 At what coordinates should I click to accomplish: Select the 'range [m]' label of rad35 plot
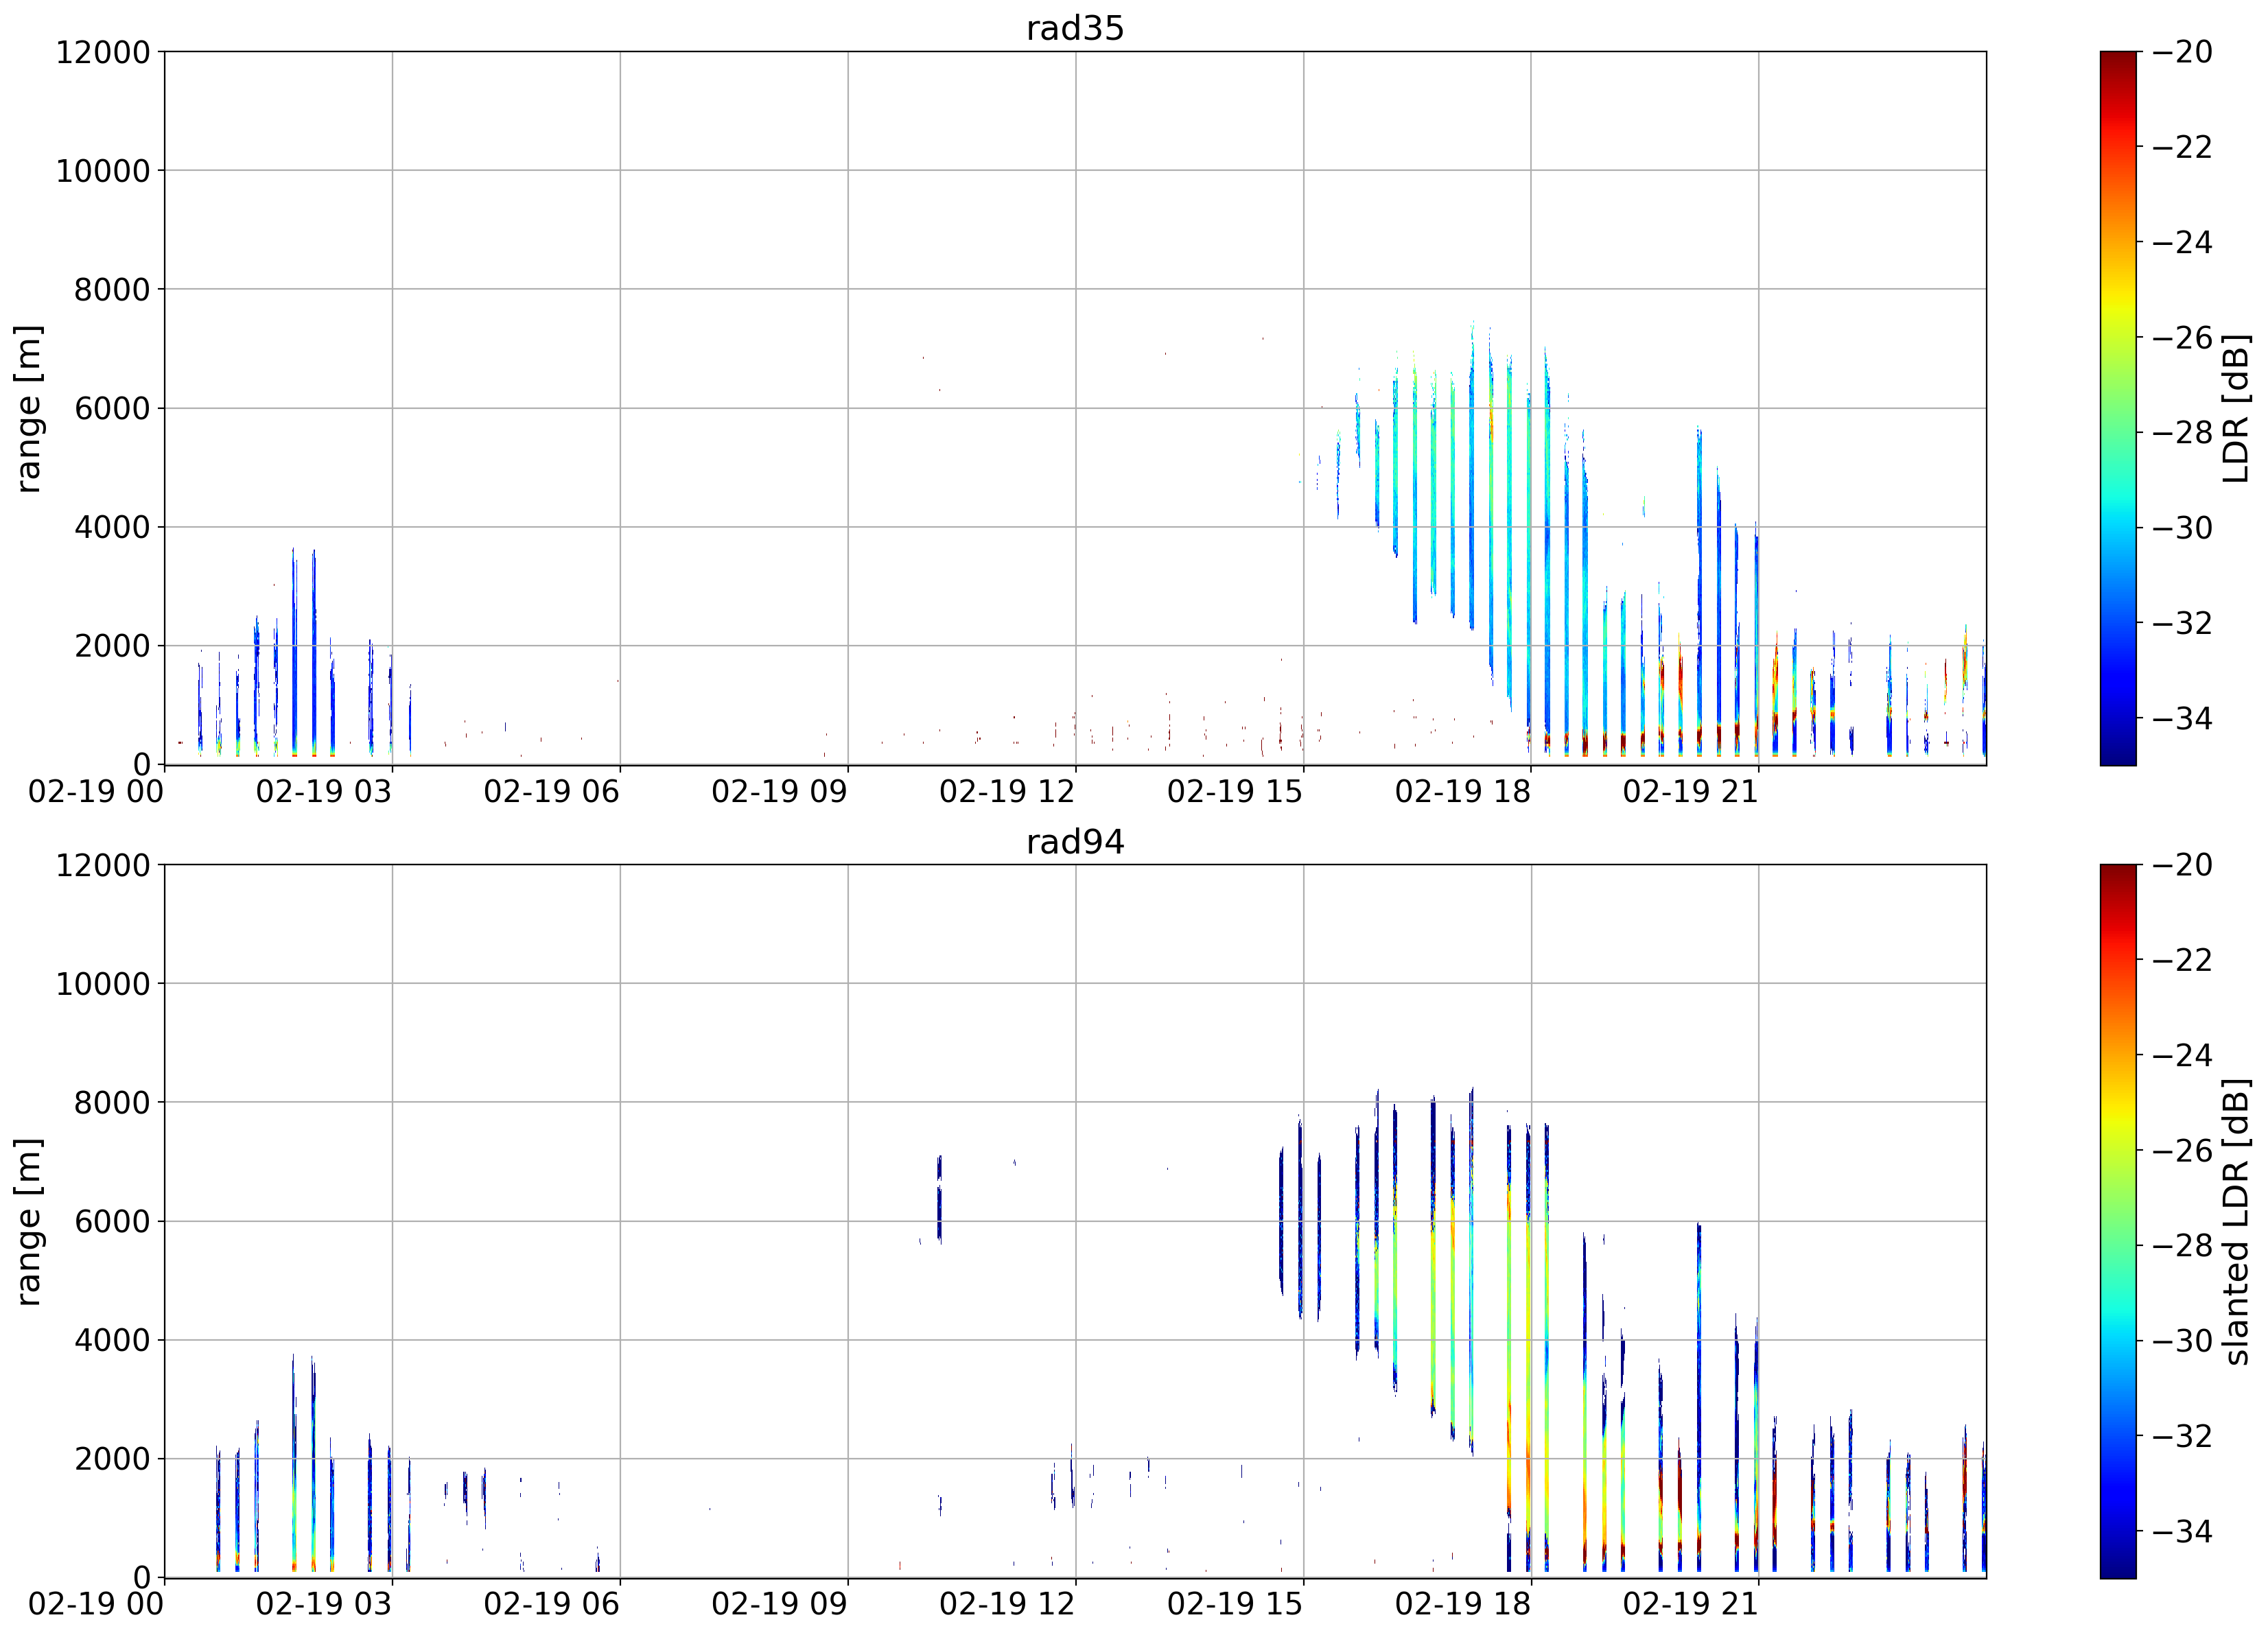pos(29,408)
